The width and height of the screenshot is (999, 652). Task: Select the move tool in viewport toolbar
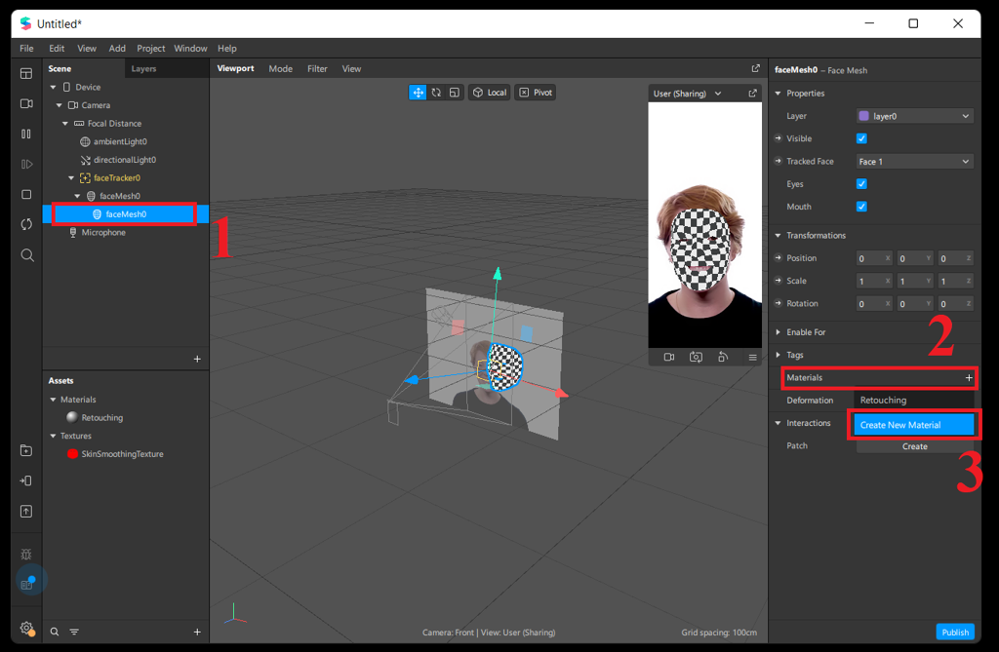coord(418,93)
